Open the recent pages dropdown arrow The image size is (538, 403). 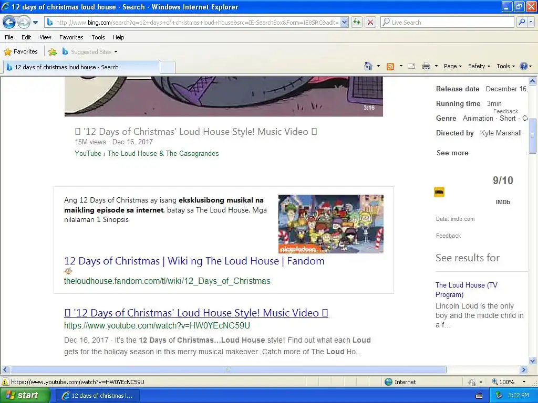(35, 23)
